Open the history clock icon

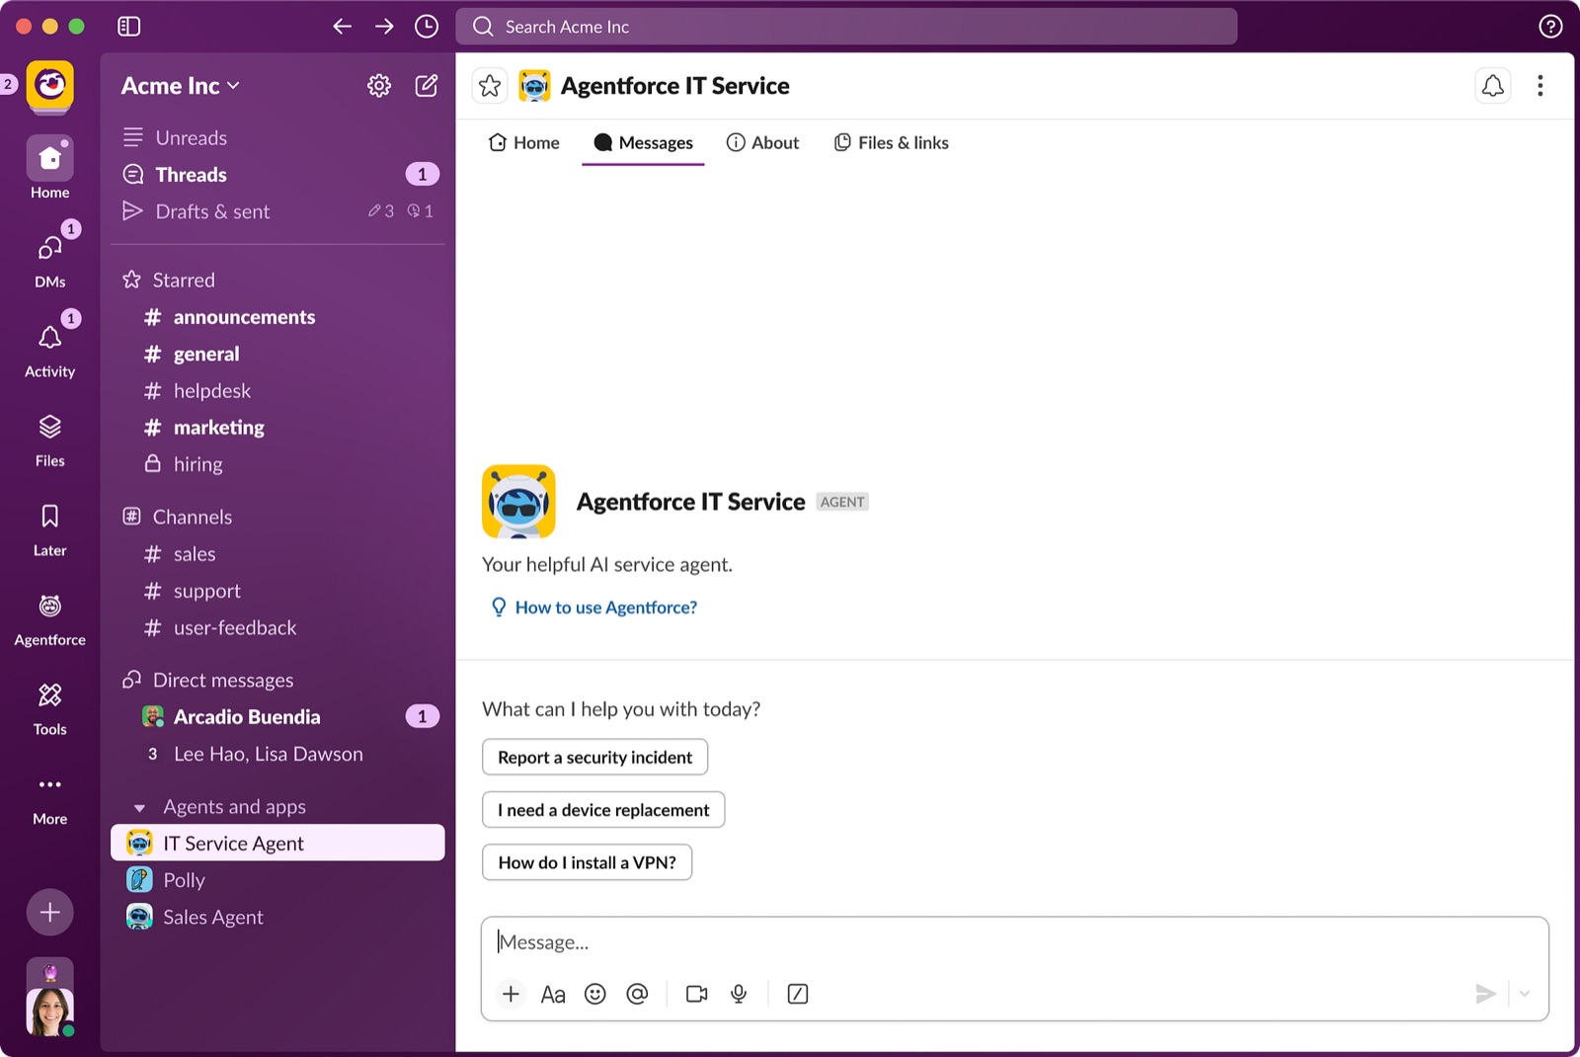[x=427, y=27]
